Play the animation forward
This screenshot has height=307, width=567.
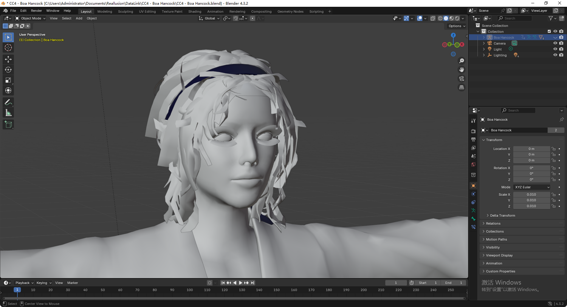(240, 283)
